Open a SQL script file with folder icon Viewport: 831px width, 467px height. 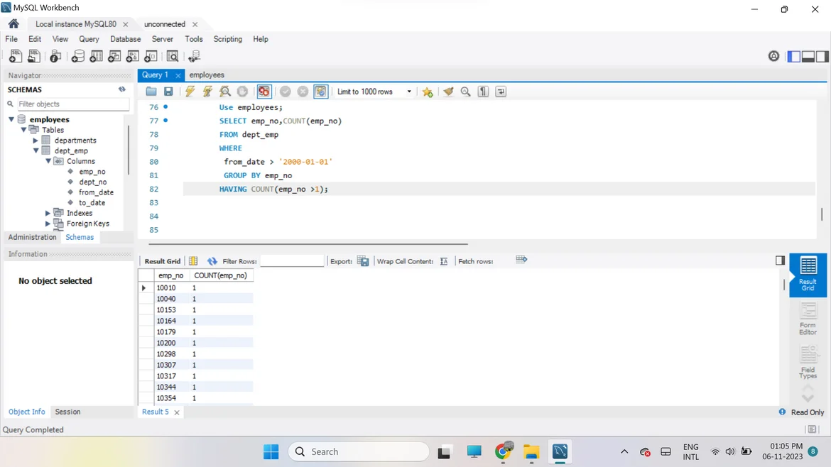point(151,92)
